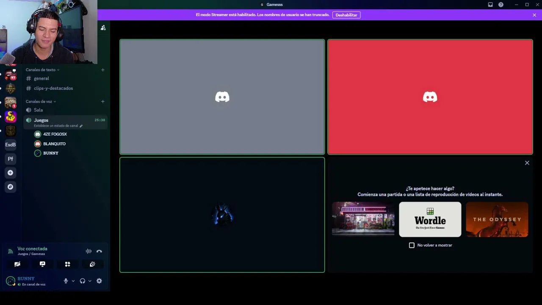Select the red video tile
This screenshot has height=305, width=542.
[430, 97]
